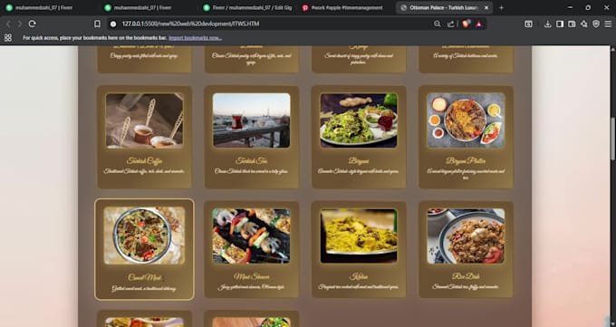Click the Turkish Tea title
This screenshot has height=327, width=616.
coord(252,160)
